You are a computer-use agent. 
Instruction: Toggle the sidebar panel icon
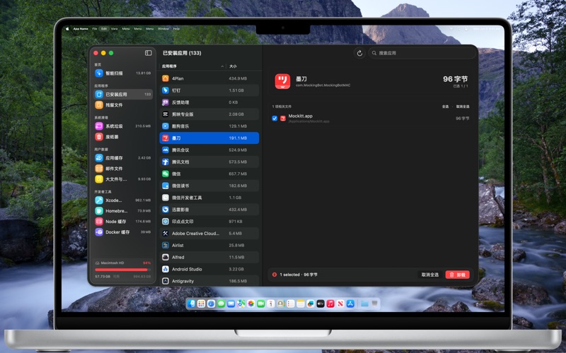[149, 53]
